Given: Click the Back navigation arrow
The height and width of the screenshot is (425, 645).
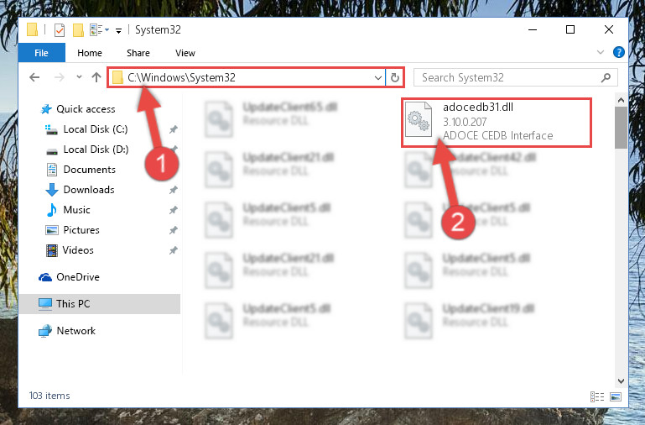Looking at the screenshot, I should (34, 77).
